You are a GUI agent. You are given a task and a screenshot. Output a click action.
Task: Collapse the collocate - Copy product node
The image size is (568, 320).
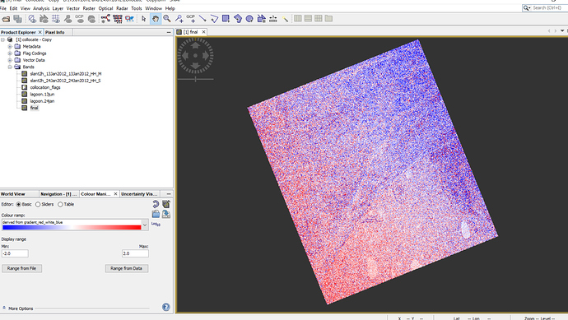3,39
